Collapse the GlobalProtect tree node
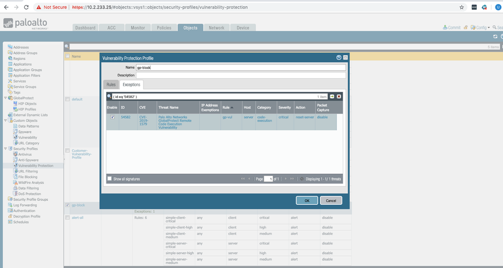Image resolution: width=503 pixels, height=268 pixels. [x=5, y=98]
